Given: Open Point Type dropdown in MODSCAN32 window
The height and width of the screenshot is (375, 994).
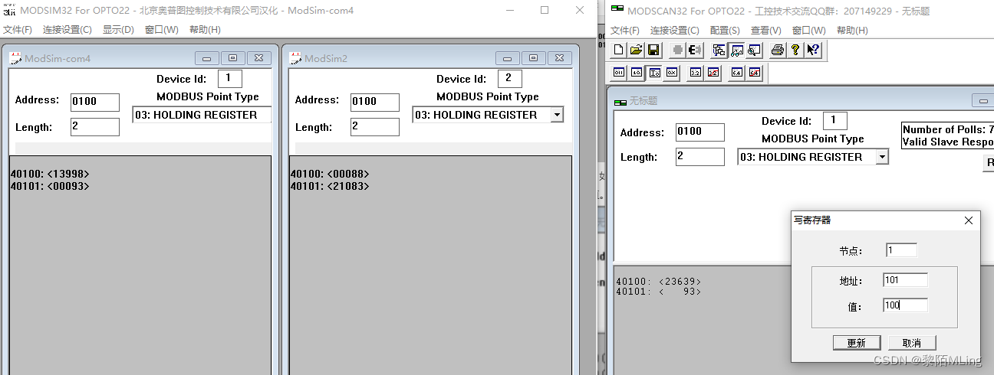Looking at the screenshot, I should [x=882, y=157].
